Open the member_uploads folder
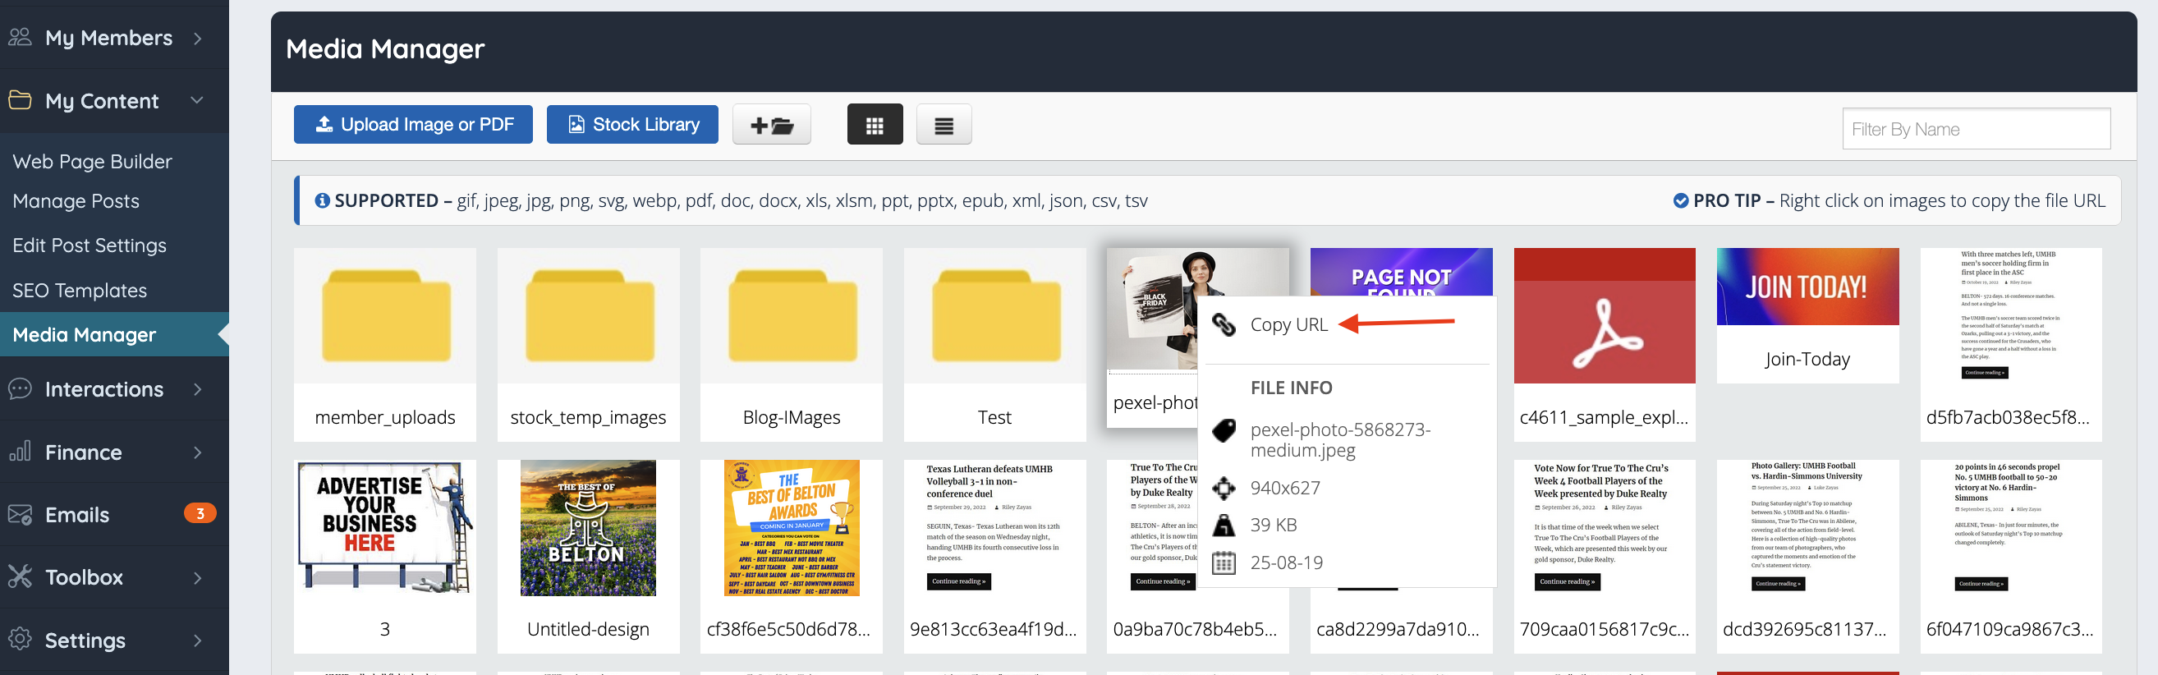Screen dimensions: 2158x675 click(384, 343)
